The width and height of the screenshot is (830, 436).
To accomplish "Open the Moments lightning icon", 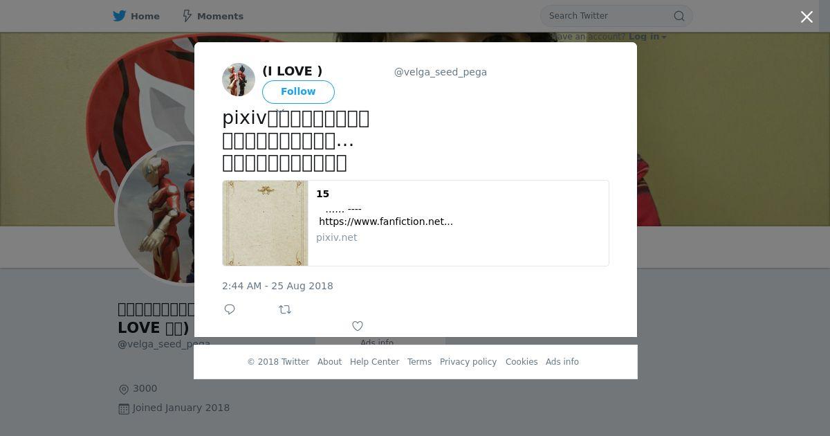I will click(x=187, y=16).
